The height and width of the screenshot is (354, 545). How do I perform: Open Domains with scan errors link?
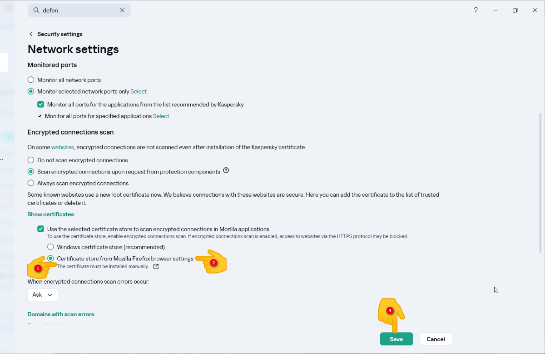60,314
